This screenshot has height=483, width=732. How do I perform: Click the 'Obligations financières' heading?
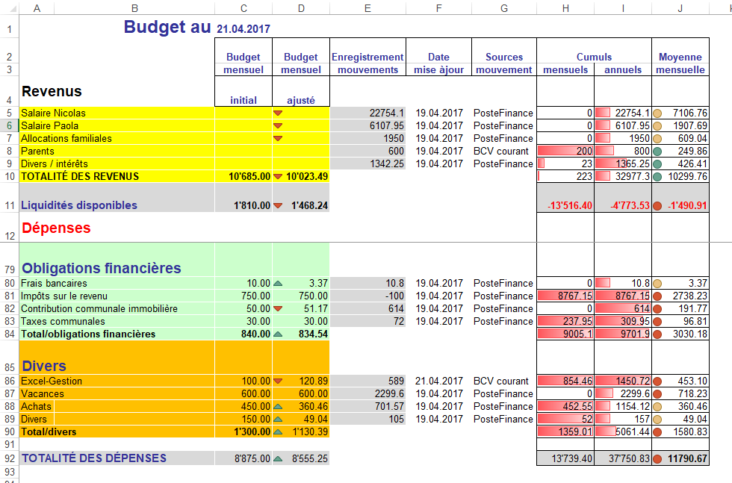[102, 268]
